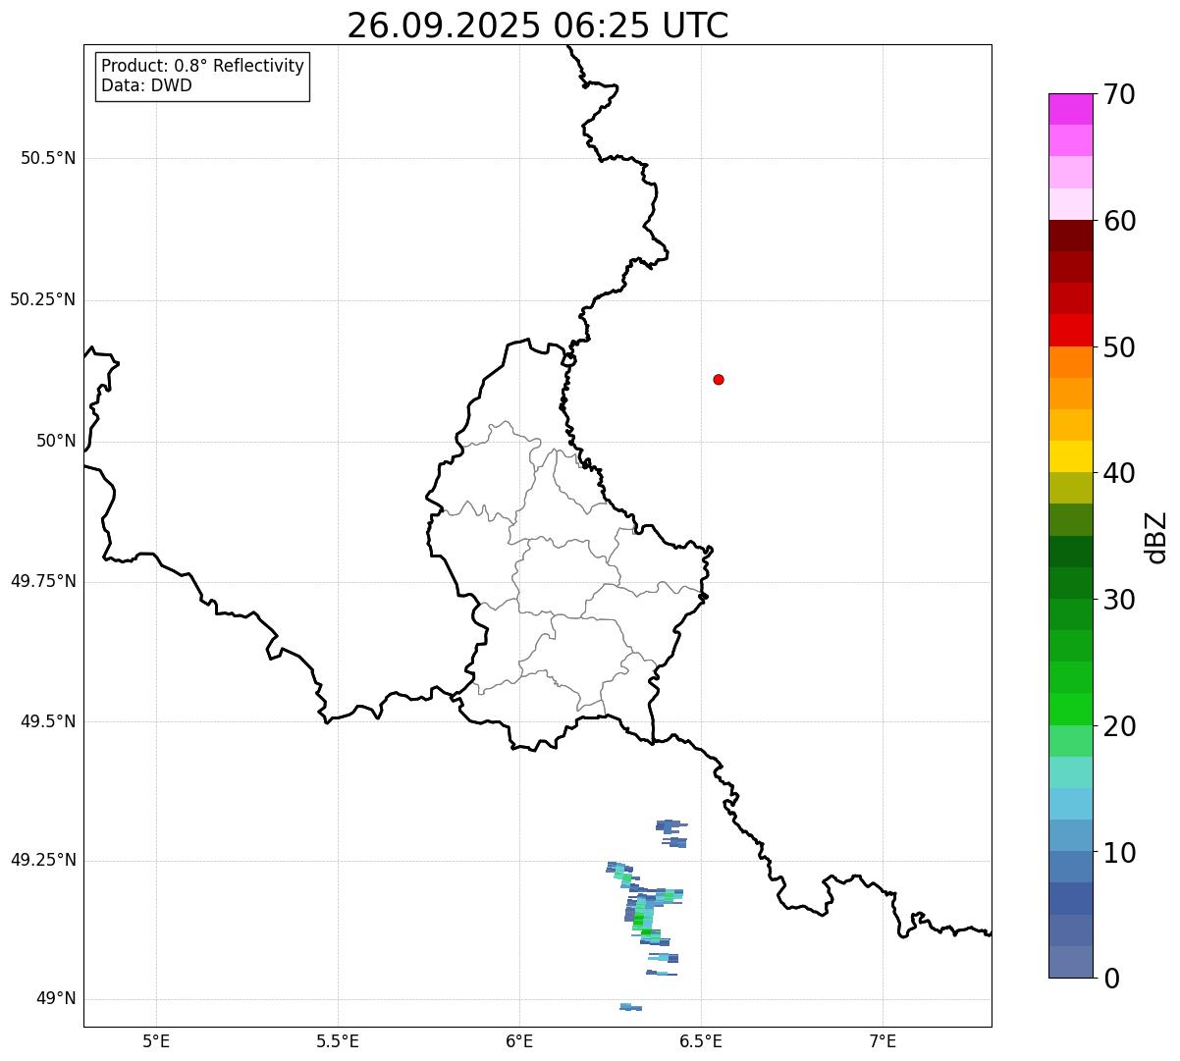Viewport: 1180px width, 1061px height.
Task: Click the colorbar label 30
Action: pos(1119,600)
